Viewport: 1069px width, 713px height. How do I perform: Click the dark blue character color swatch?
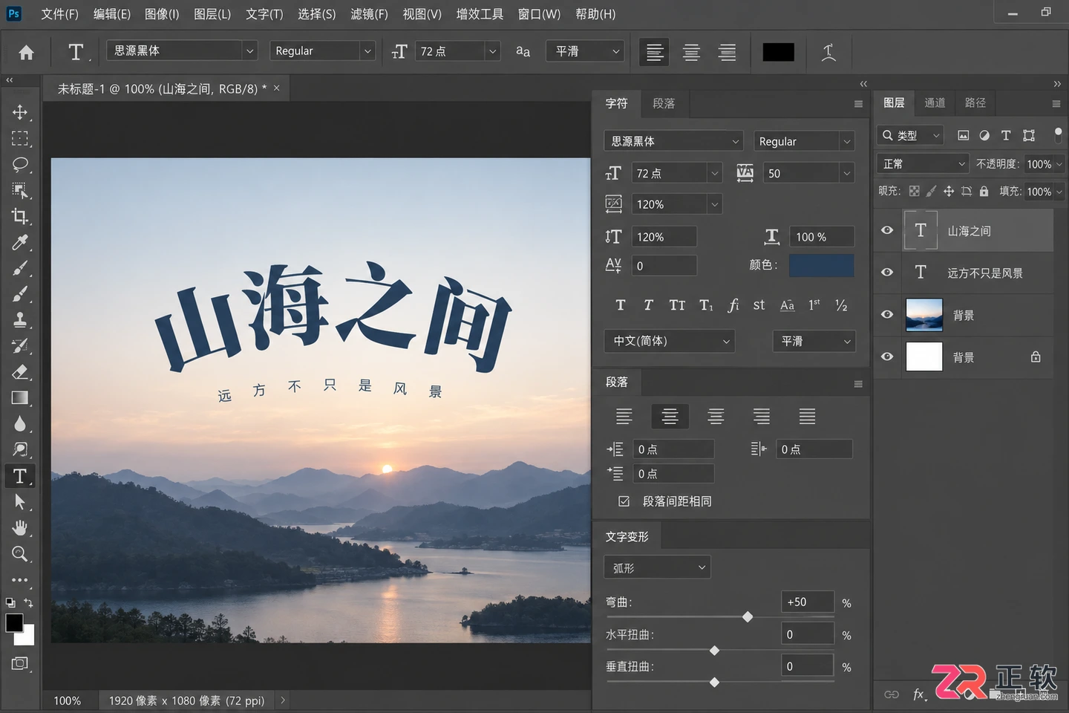[x=821, y=265]
